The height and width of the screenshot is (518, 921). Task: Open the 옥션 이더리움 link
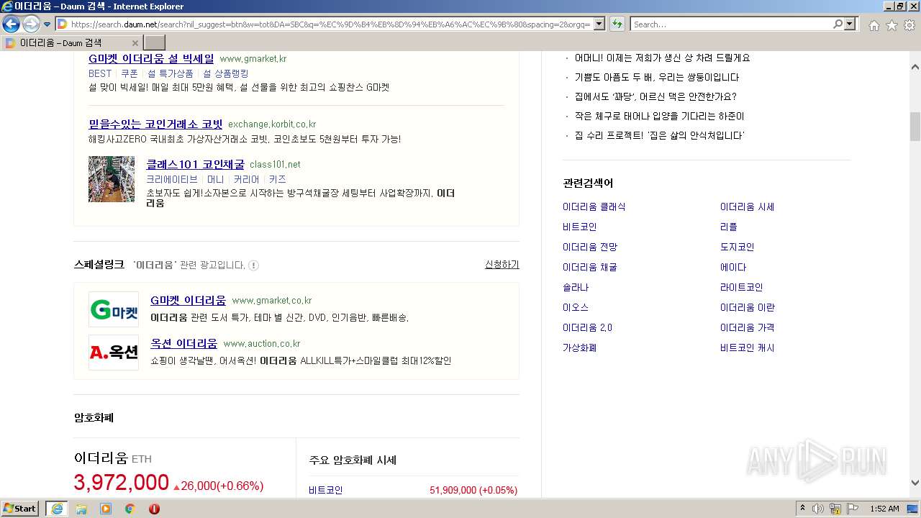tap(183, 343)
